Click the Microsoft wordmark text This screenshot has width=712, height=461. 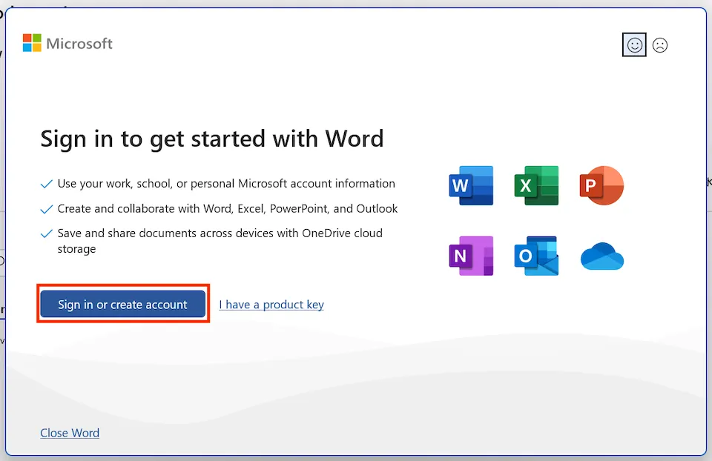[79, 44]
